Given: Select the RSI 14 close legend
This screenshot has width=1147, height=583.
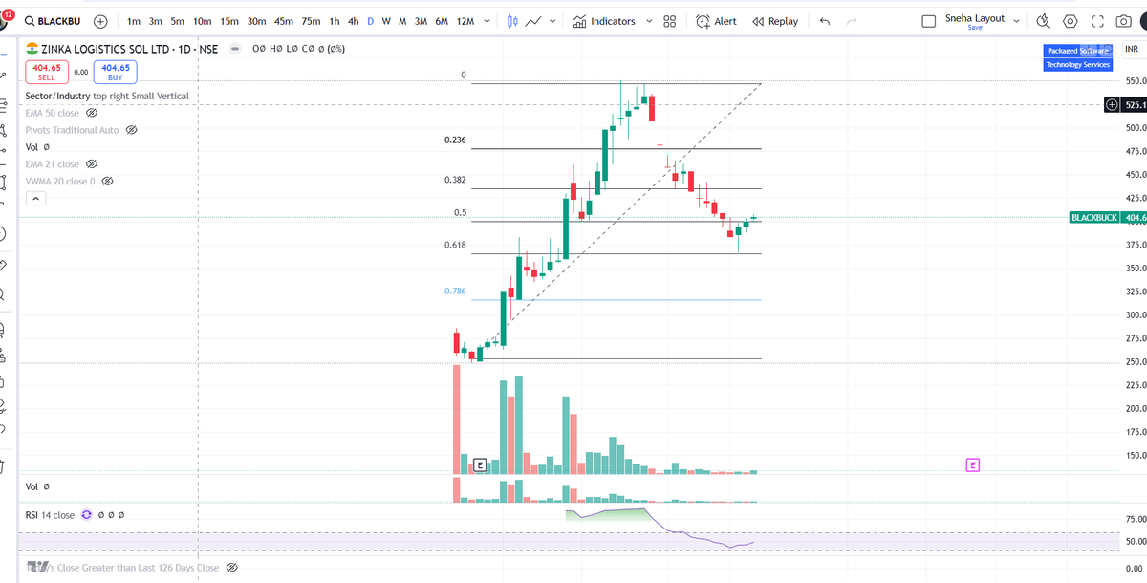Looking at the screenshot, I should (50, 514).
